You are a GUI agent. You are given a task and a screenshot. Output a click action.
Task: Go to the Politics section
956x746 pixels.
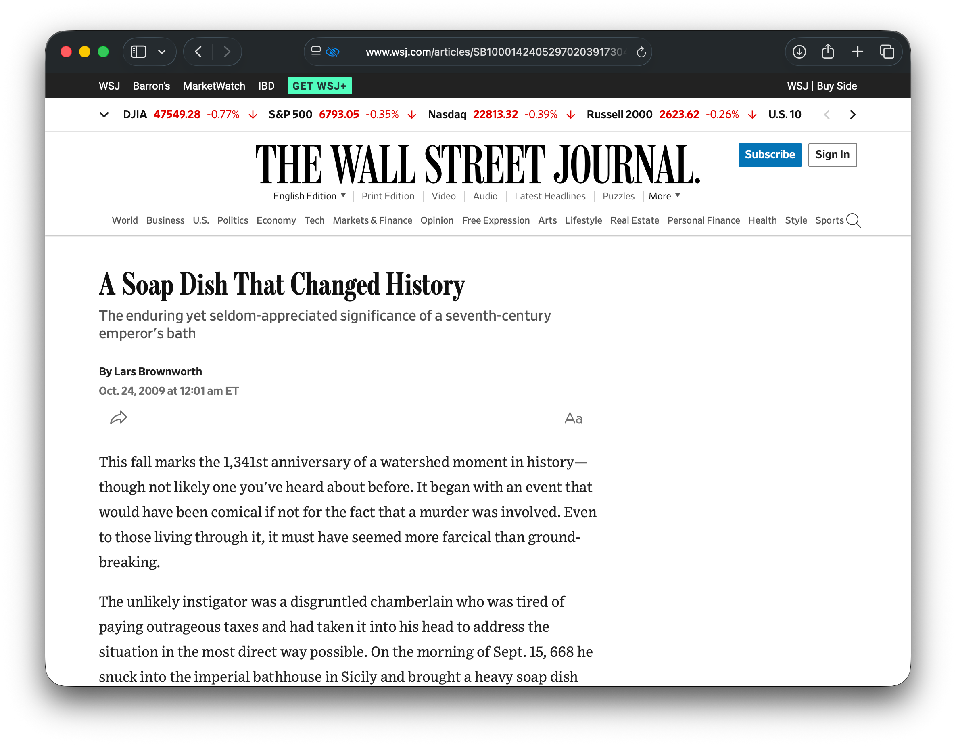(x=232, y=220)
